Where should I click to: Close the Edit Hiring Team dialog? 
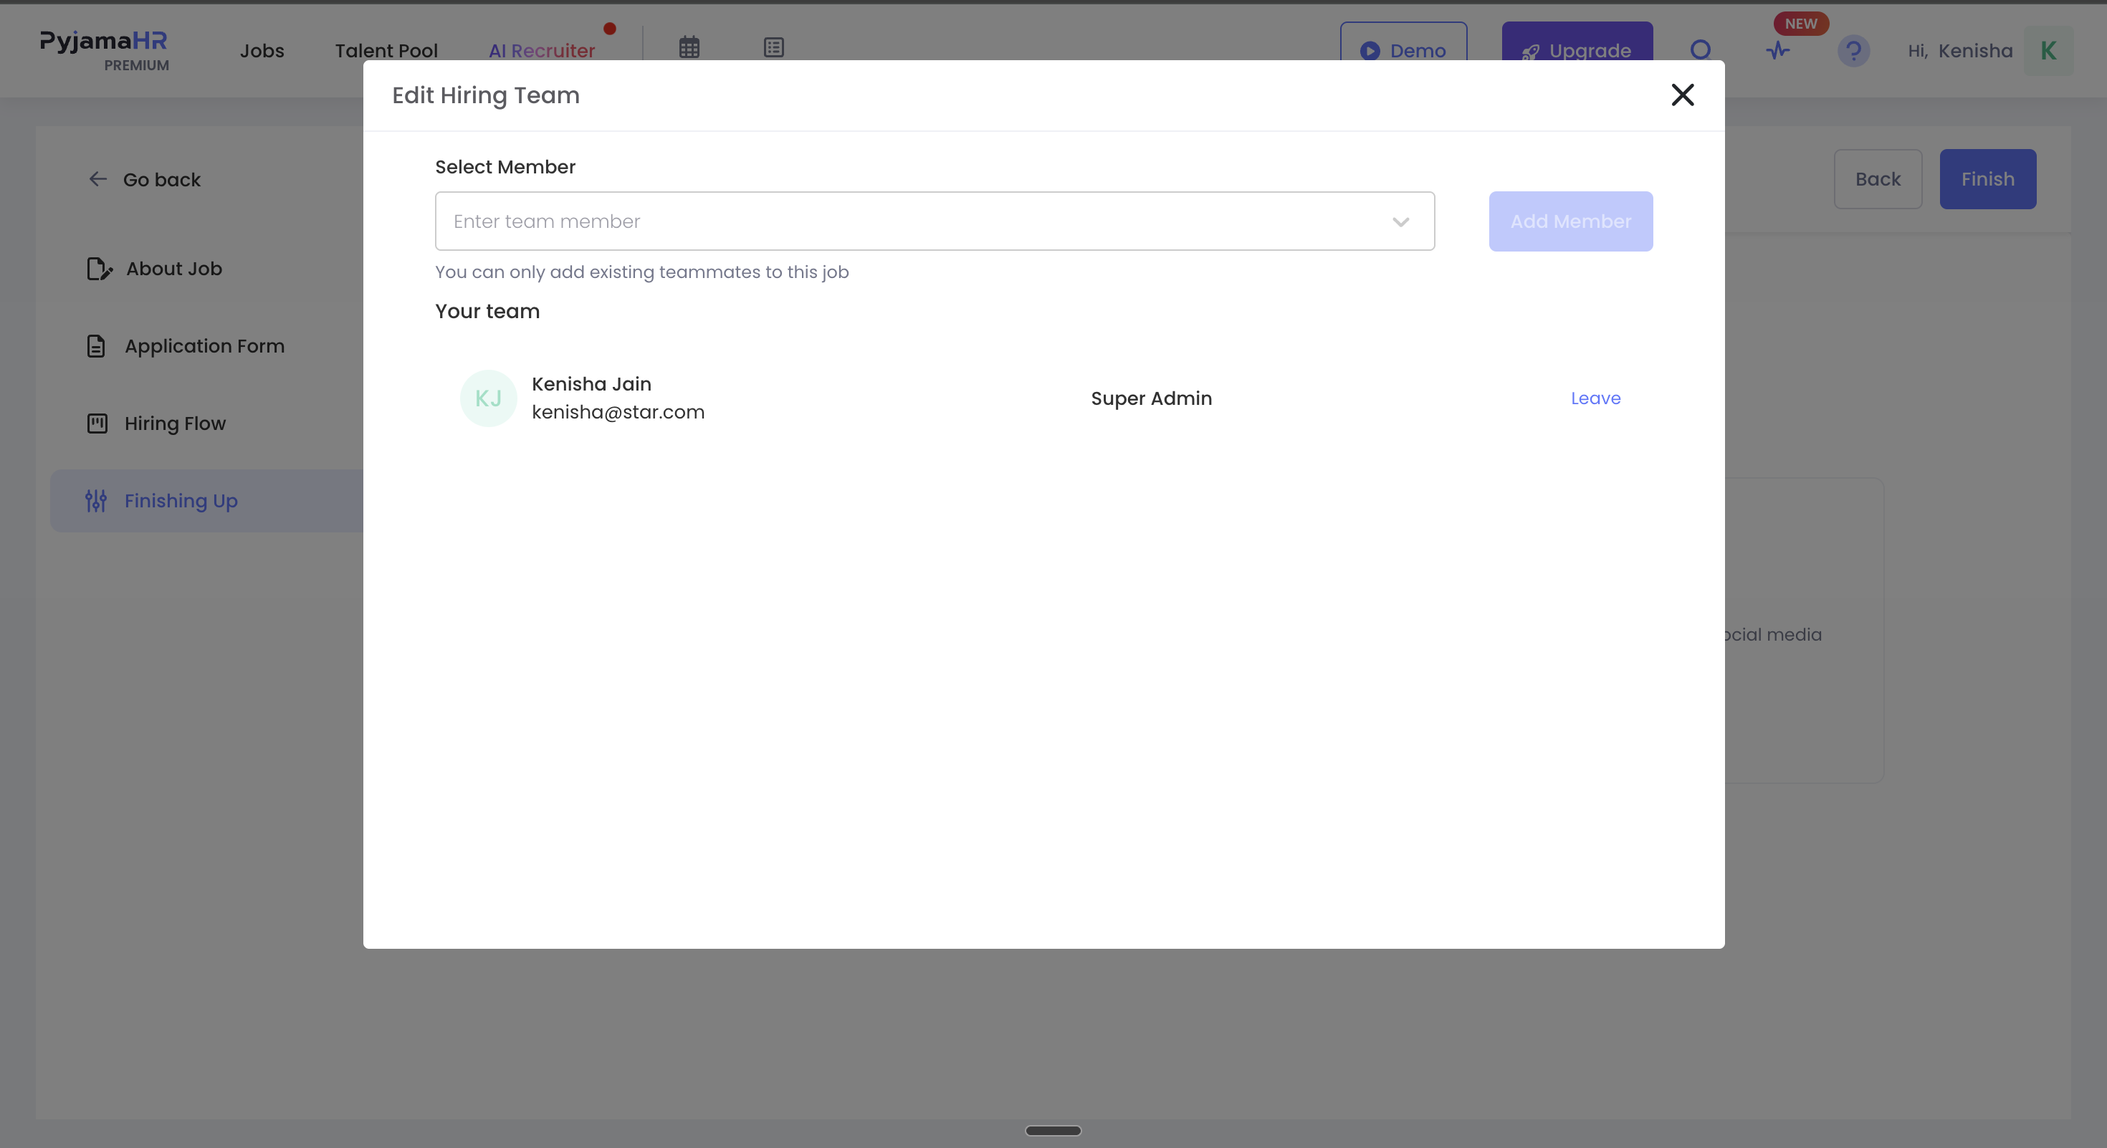pos(1682,95)
